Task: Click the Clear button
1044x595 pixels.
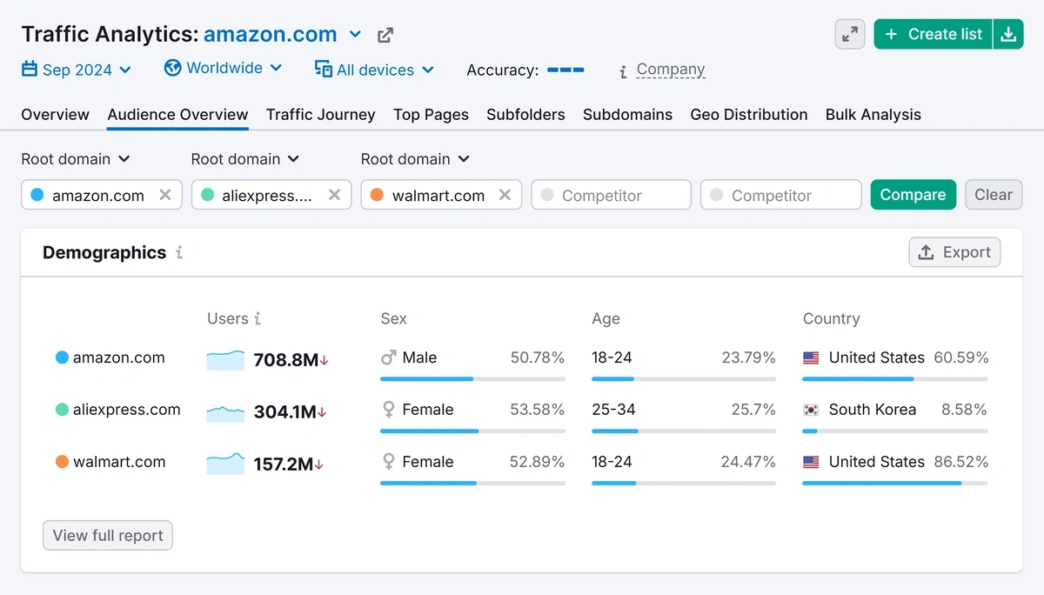Action: 994,195
